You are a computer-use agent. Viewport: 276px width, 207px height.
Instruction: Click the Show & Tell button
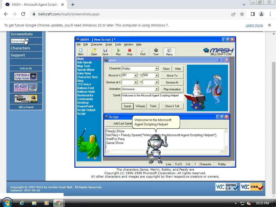pyautogui.click(x=172, y=106)
